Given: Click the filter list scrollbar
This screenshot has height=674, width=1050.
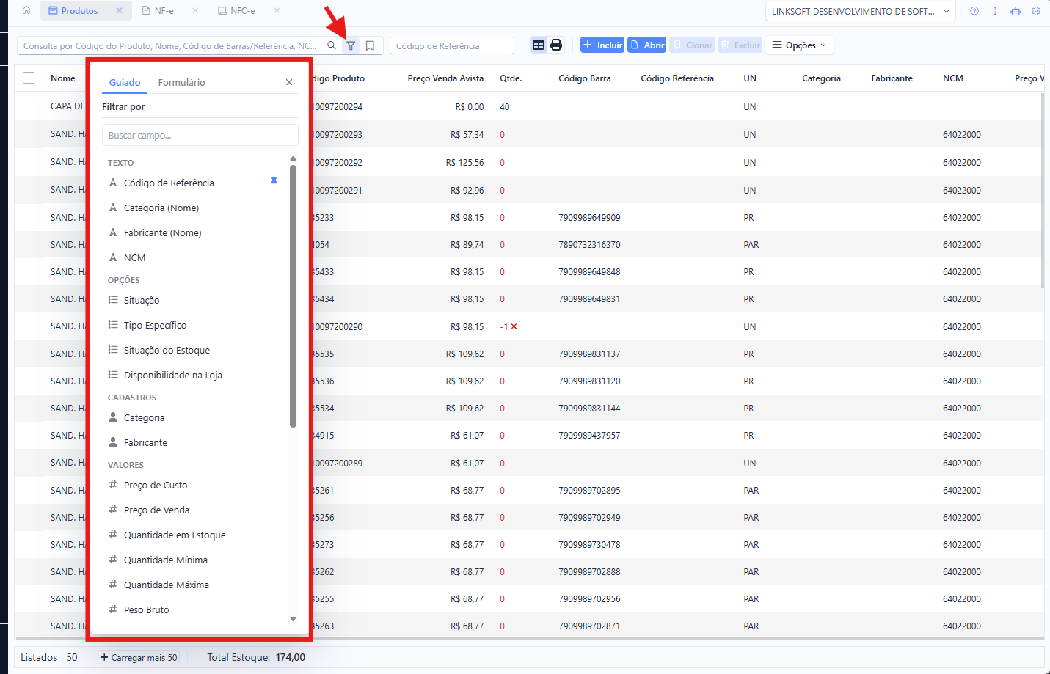Looking at the screenshot, I should pyautogui.click(x=293, y=296).
